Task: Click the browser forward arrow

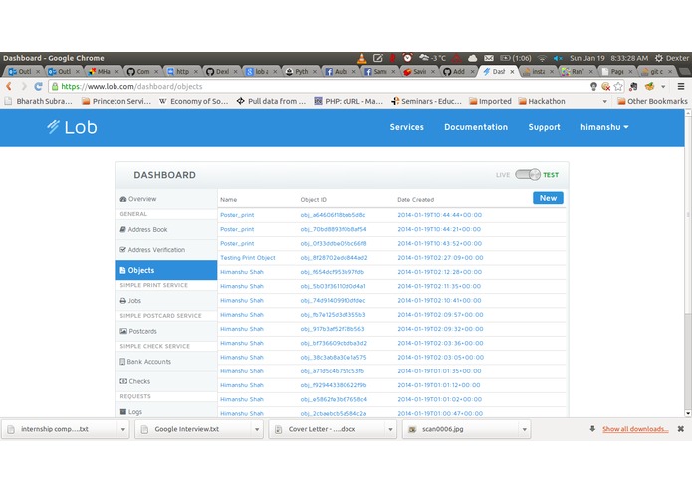Action: pyautogui.click(x=24, y=86)
